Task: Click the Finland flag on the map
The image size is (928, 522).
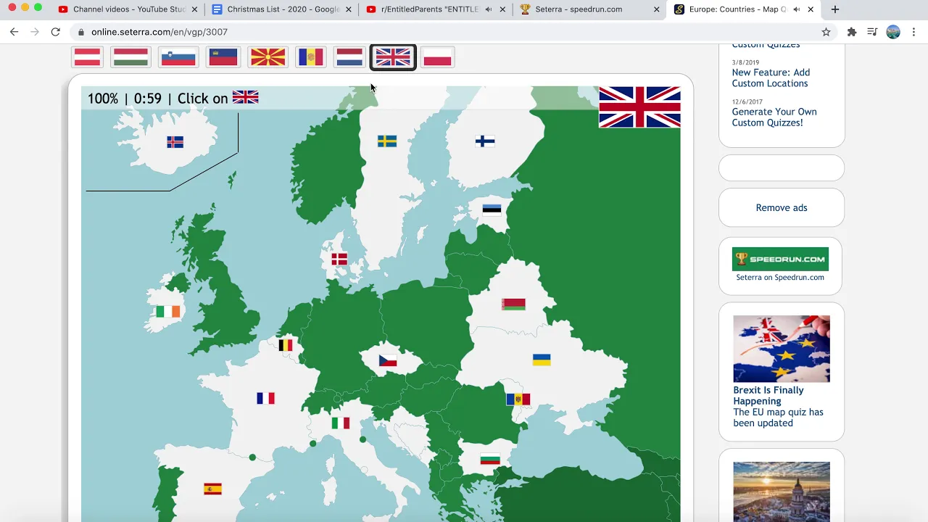Action: (485, 141)
